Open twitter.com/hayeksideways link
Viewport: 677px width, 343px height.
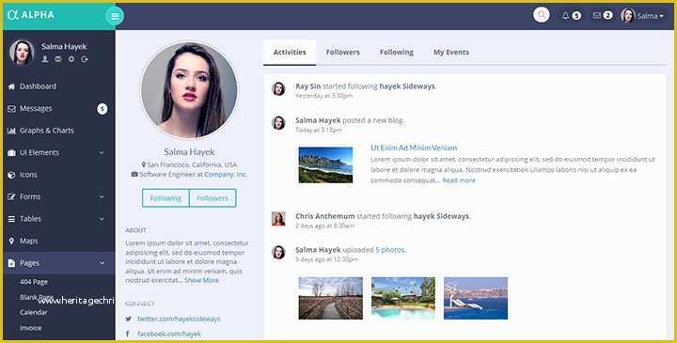(x=179, y=319)
